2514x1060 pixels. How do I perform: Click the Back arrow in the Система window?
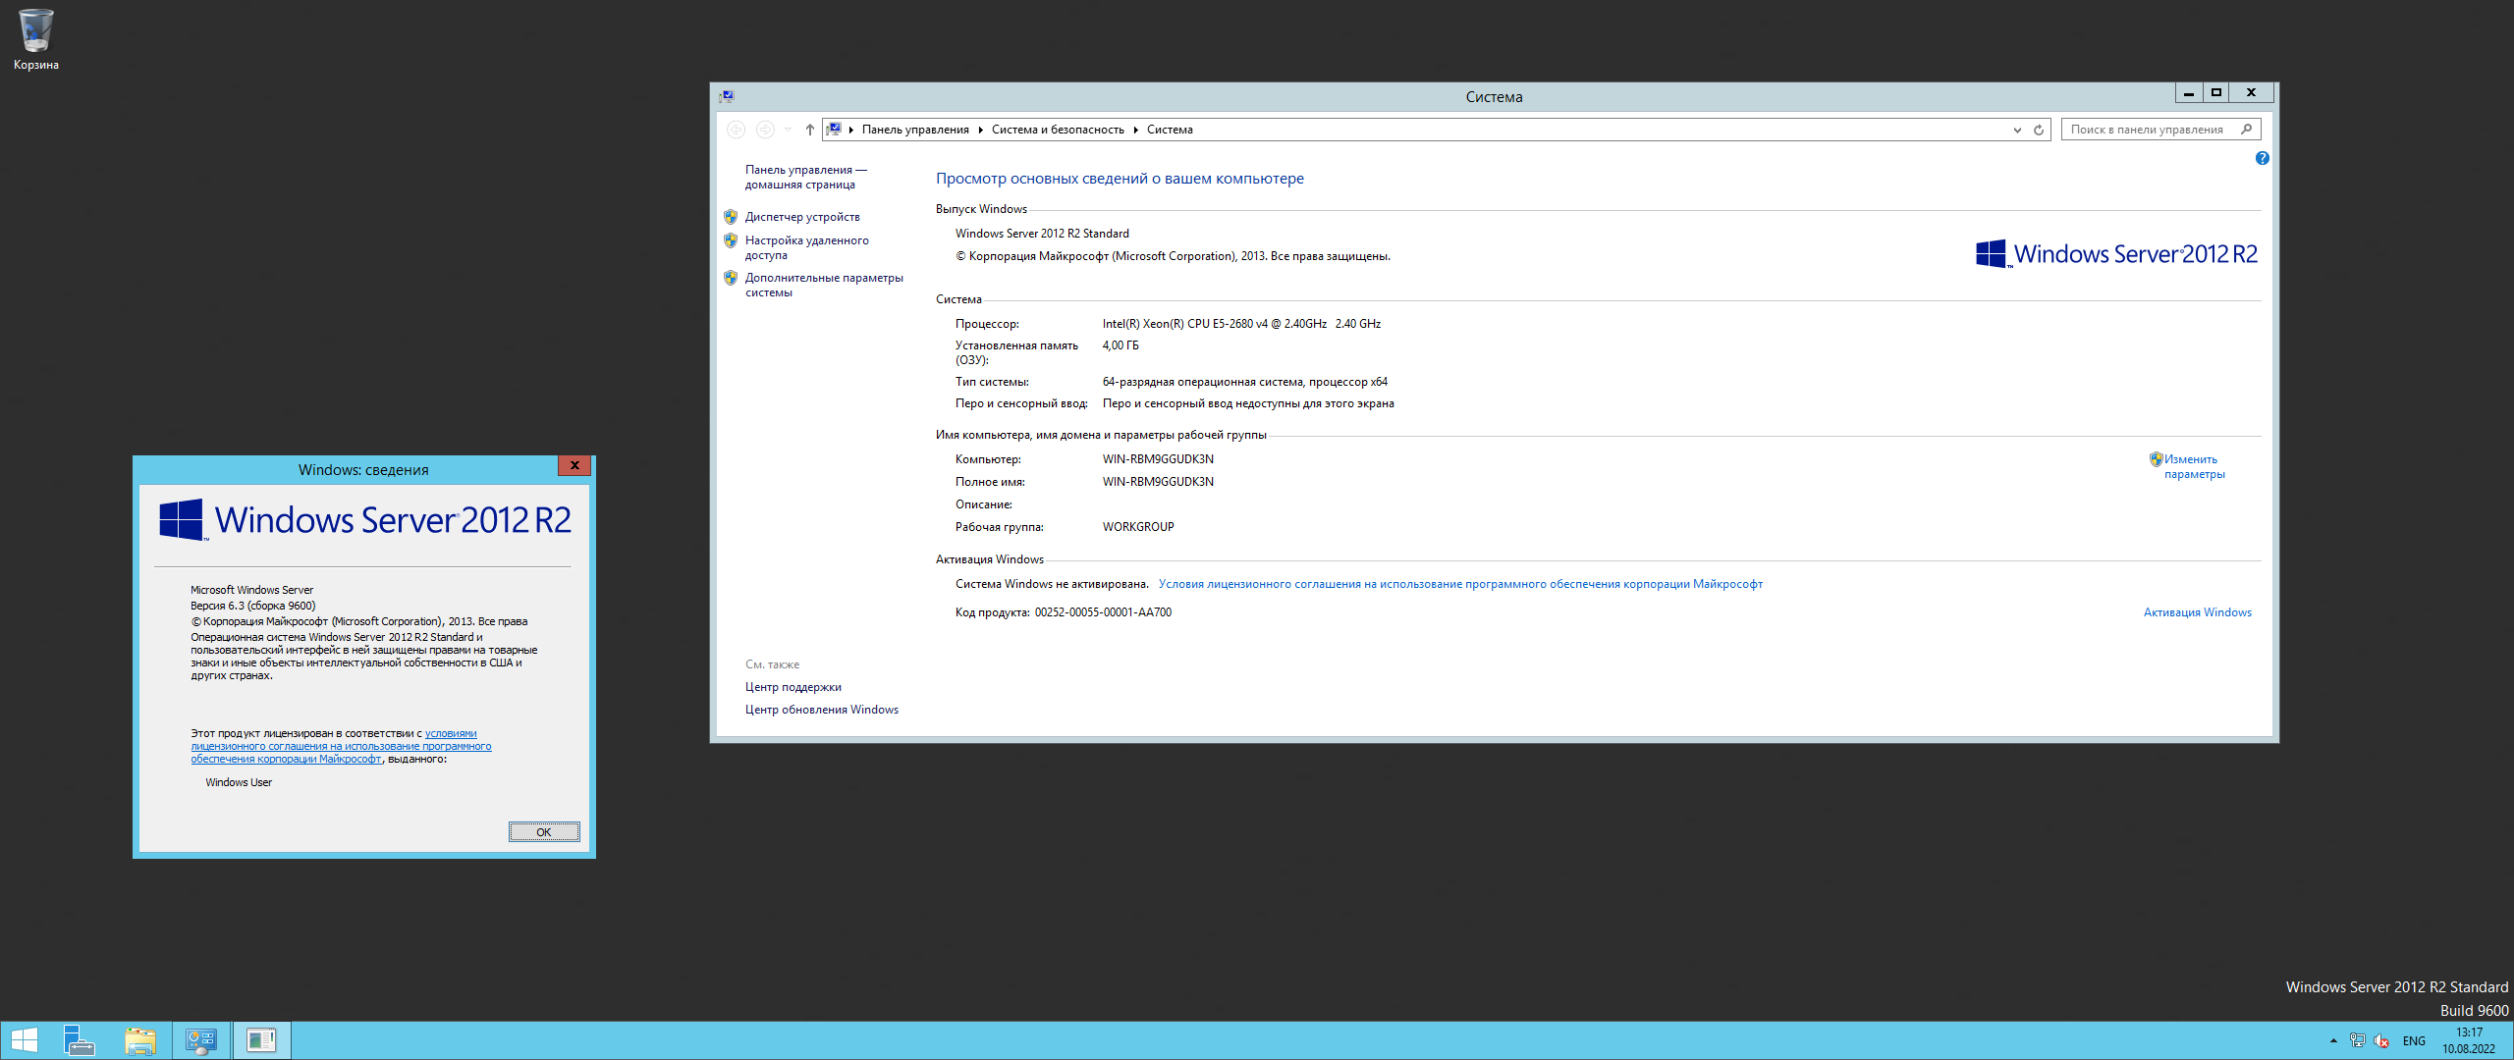point(736,130)
